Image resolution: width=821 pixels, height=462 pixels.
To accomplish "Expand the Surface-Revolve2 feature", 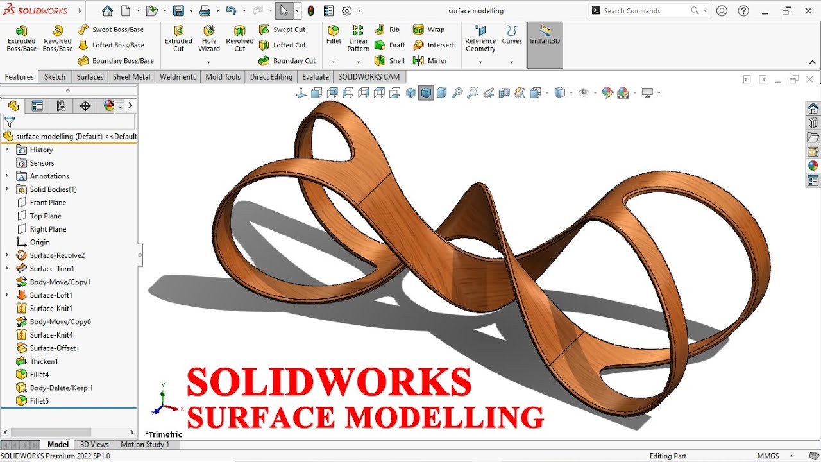I will coord(7,255).
